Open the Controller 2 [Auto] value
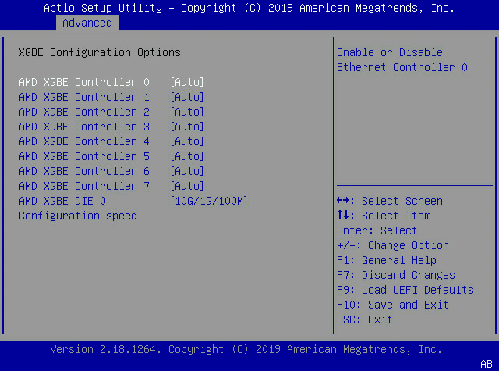 [x=187, y=112]
